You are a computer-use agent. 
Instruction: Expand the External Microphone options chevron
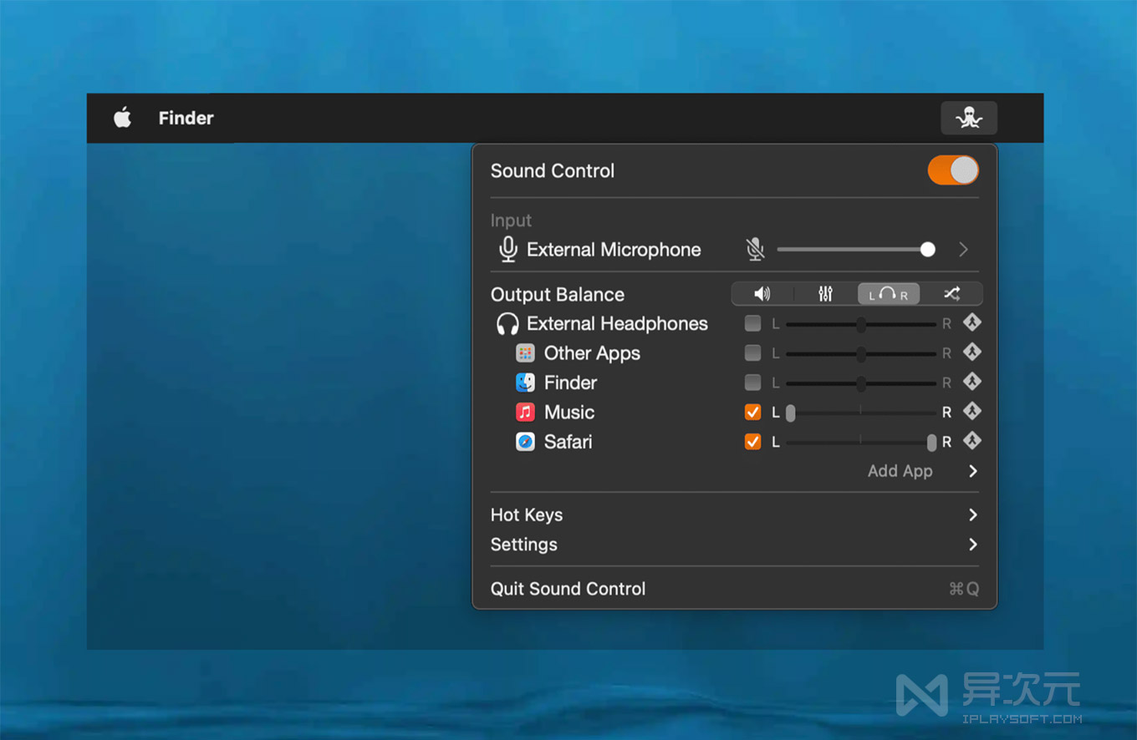point(964,250)
